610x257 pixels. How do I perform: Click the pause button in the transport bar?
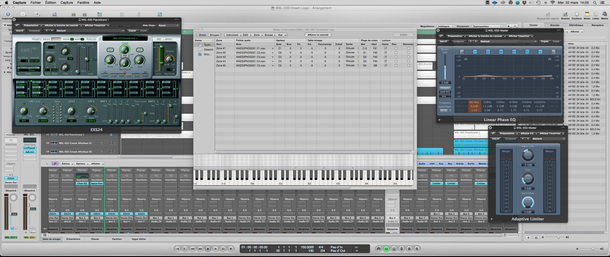tap(223, 249)
